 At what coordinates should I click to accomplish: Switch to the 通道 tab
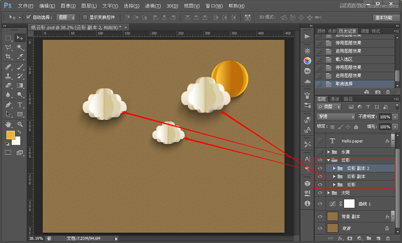335,99
